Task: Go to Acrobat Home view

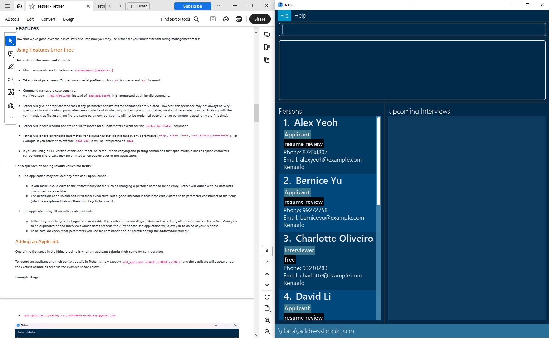Action: [x=19, y=6]
